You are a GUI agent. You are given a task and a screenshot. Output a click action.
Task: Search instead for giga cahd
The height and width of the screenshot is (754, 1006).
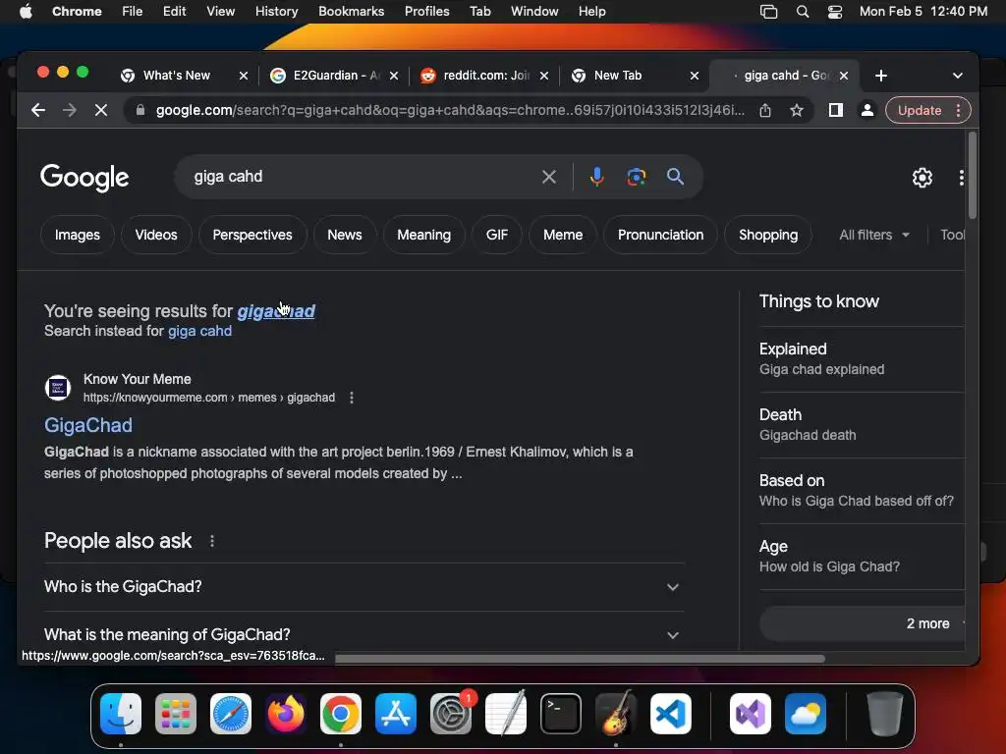pos(199,332)
